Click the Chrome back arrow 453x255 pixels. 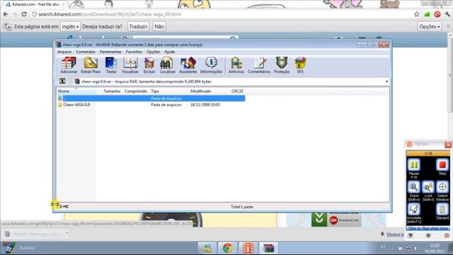(x=6, y=14)
